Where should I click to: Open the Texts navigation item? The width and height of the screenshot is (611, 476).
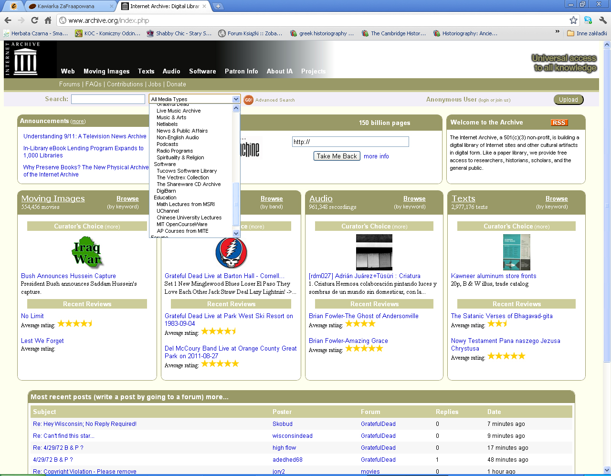coord(146,71)
